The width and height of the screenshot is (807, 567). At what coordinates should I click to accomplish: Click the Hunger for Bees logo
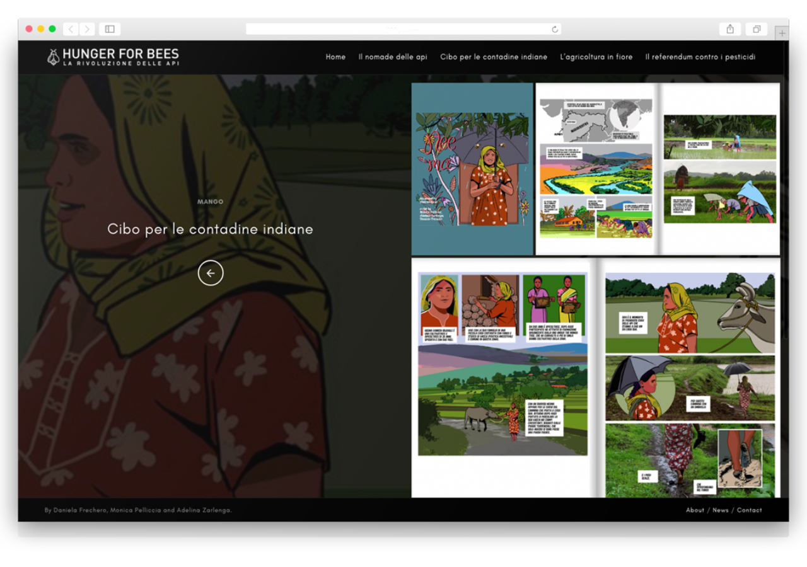click(113, 57)
